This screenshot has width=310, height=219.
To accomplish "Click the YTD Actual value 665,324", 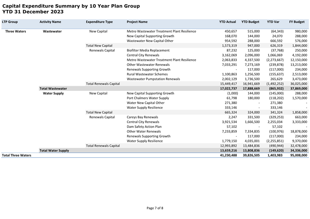I will click(231, 113).
